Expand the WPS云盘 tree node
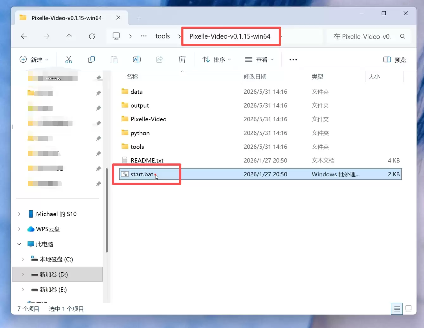The image size is (424, 328). [x=19, y=229]
